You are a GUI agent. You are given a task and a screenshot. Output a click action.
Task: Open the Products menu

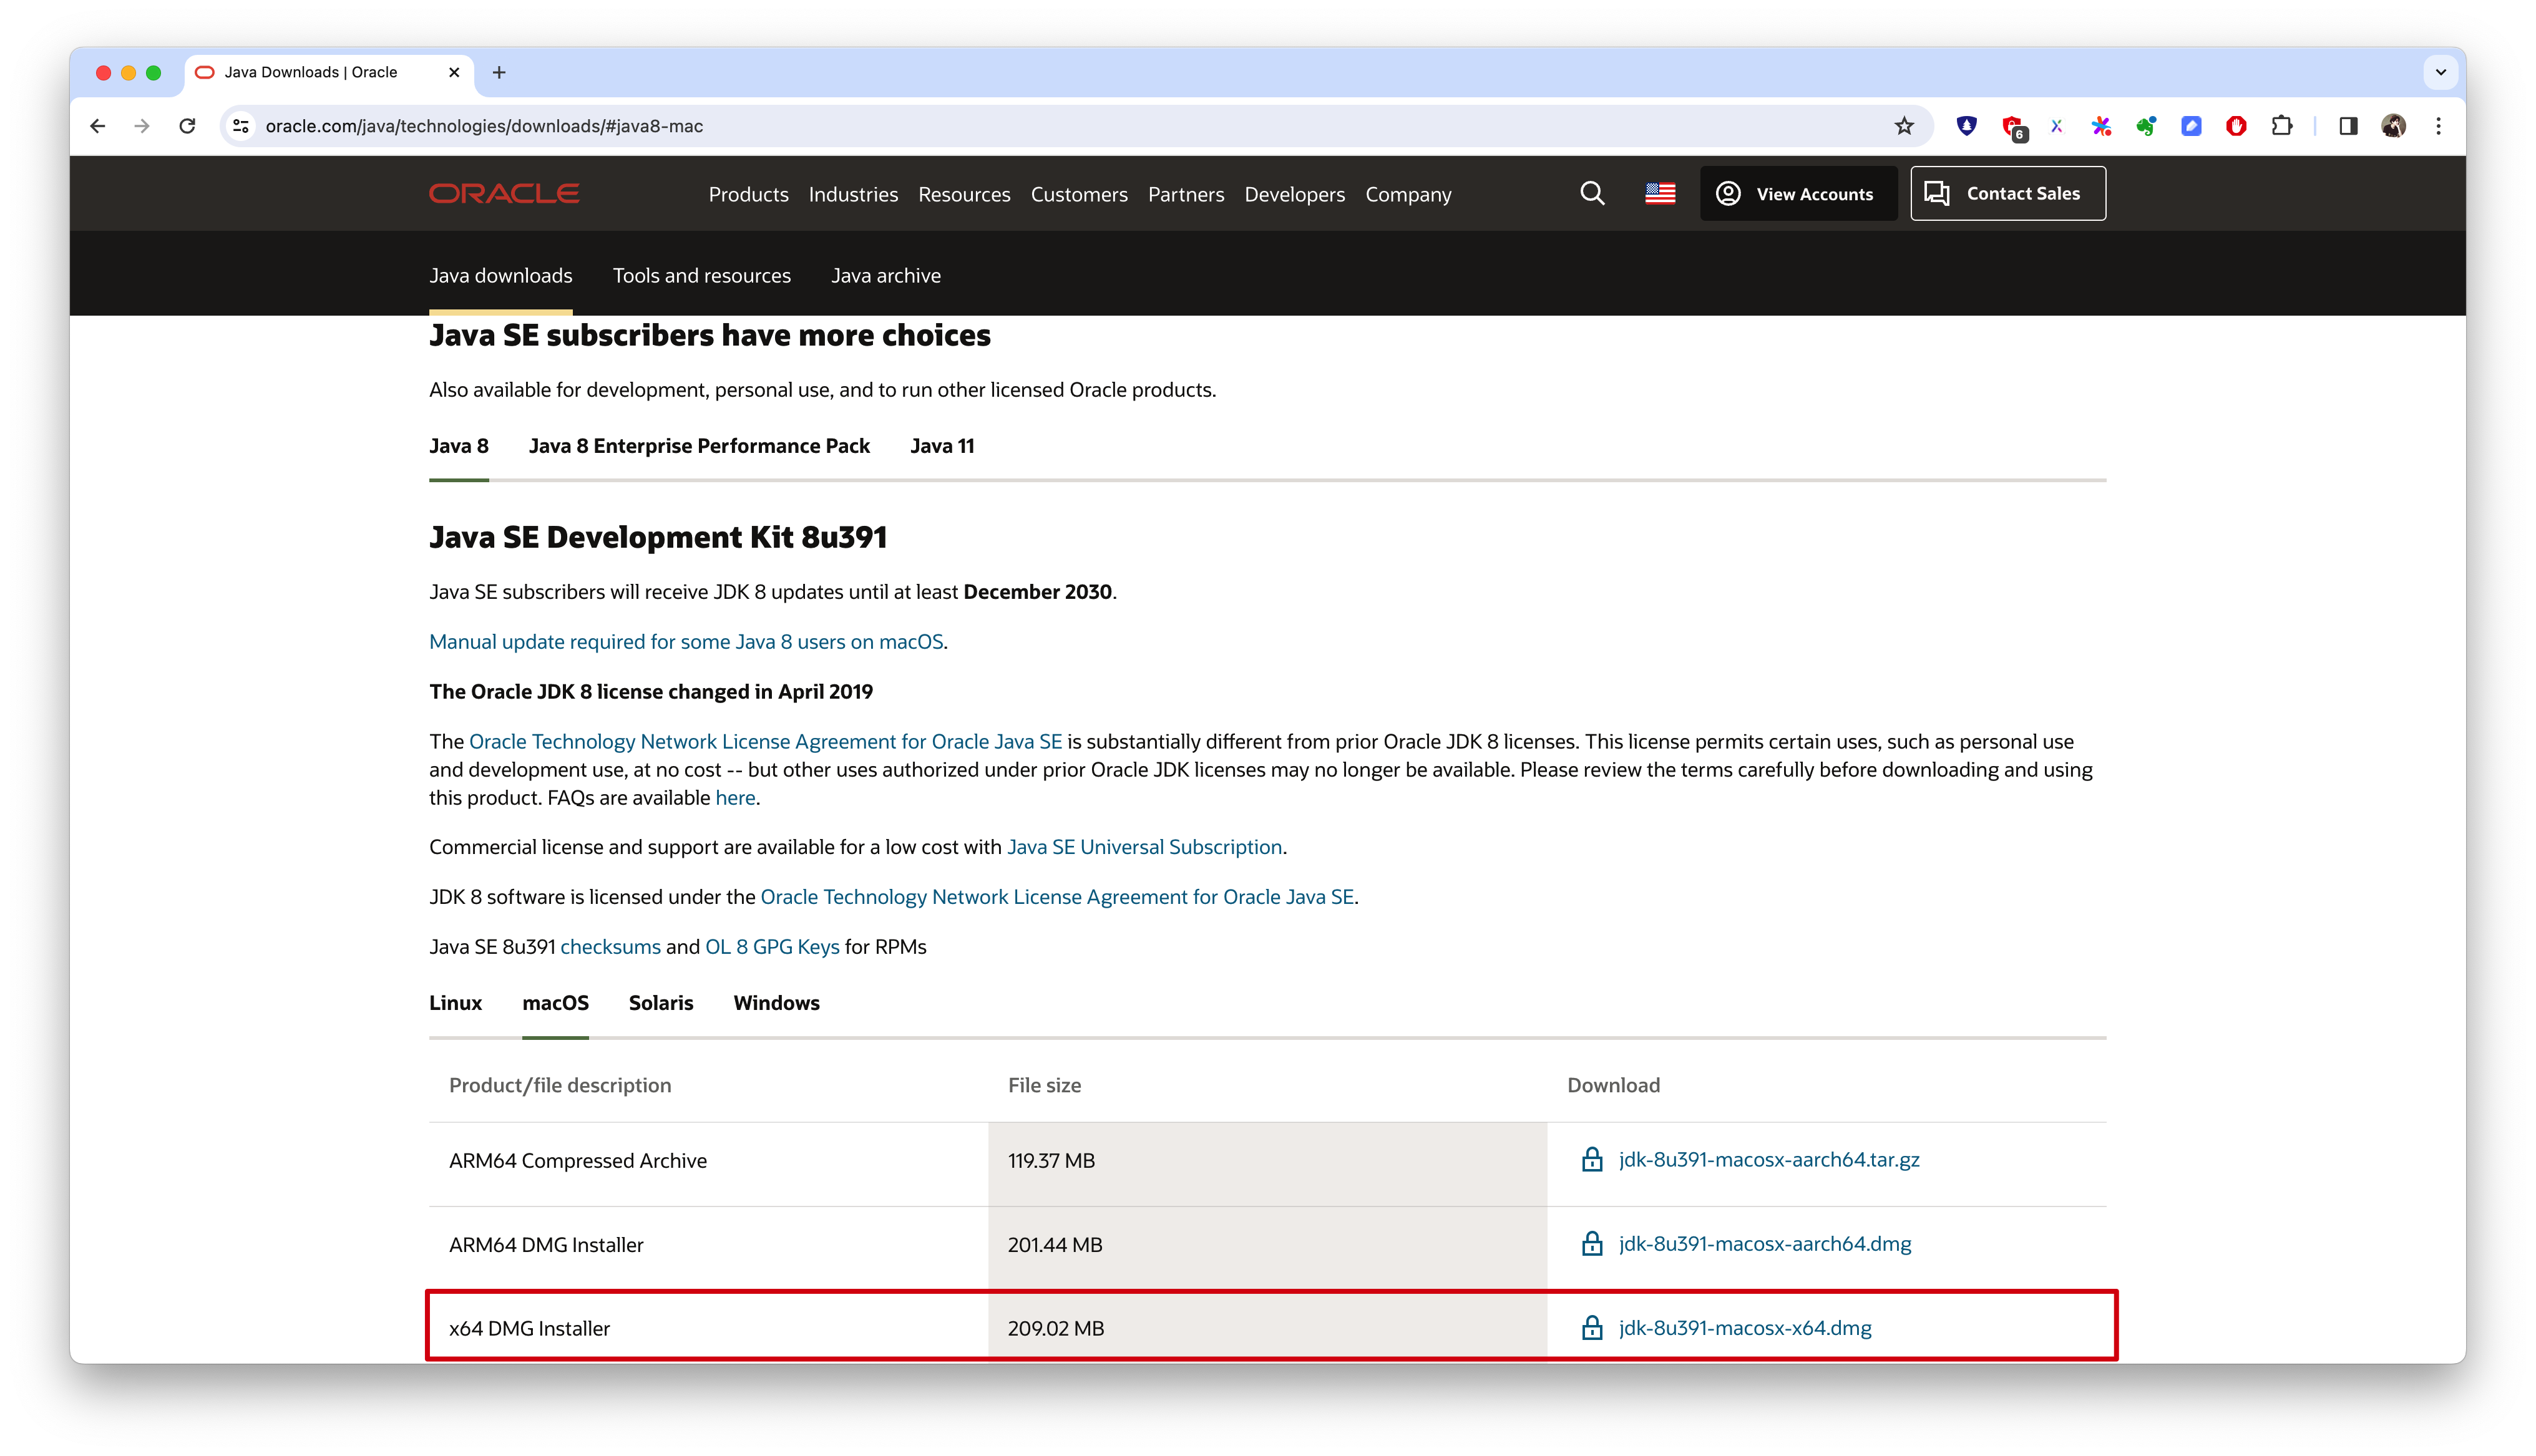pos(748,194)
